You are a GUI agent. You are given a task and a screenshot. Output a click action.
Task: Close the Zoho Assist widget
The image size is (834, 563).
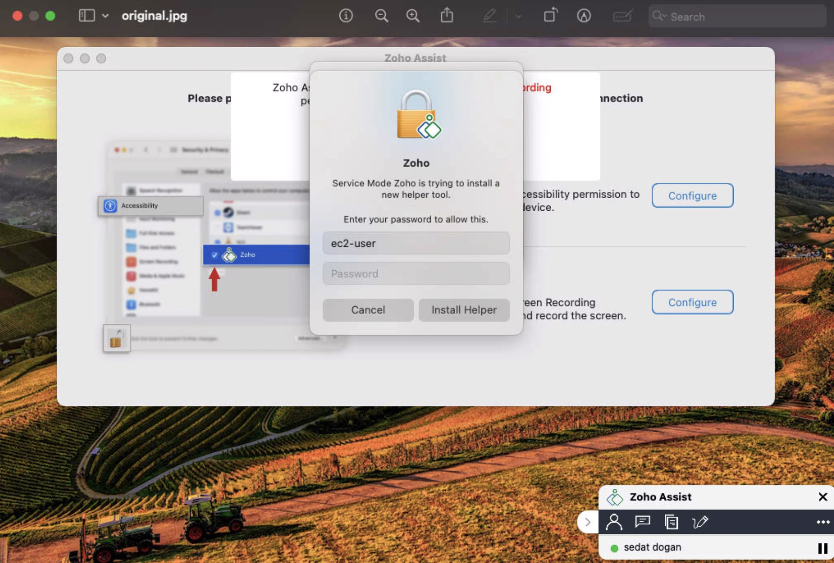tap(822, 497)
